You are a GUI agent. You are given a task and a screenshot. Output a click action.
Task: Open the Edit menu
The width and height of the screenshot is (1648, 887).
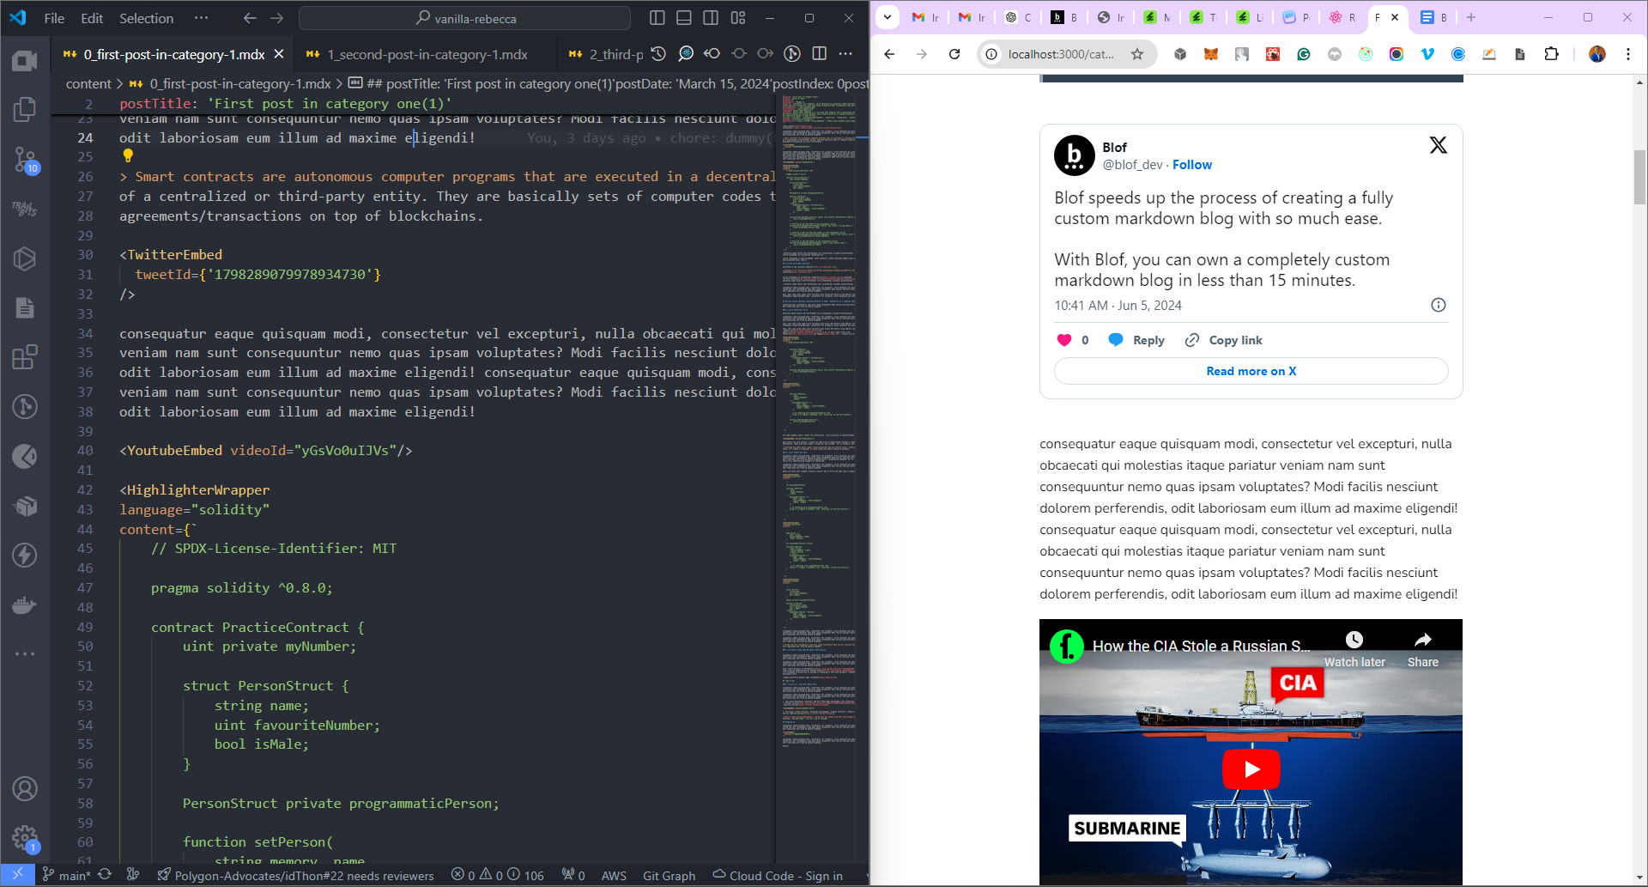92,18
